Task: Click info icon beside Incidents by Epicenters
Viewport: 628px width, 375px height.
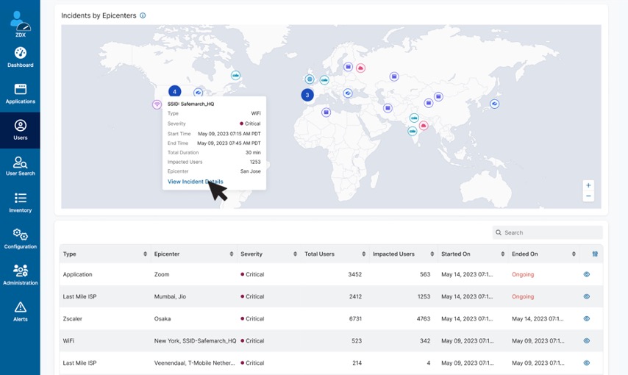Action: [143, 15]
